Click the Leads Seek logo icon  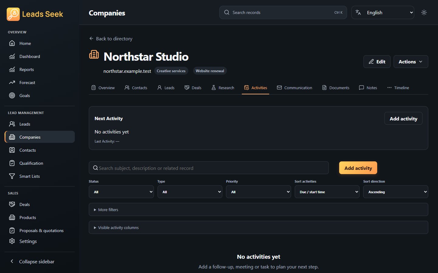[13, 14]
